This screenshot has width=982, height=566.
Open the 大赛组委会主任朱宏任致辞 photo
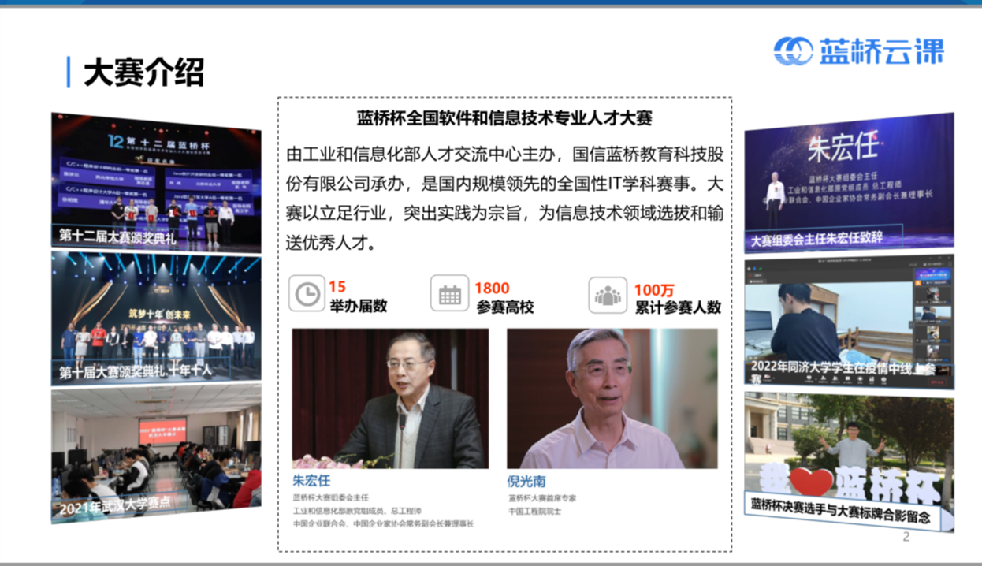(x=849, y=183)
